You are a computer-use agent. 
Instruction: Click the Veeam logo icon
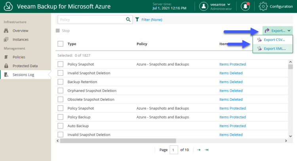pyautogui.click(x=8, y=6)
